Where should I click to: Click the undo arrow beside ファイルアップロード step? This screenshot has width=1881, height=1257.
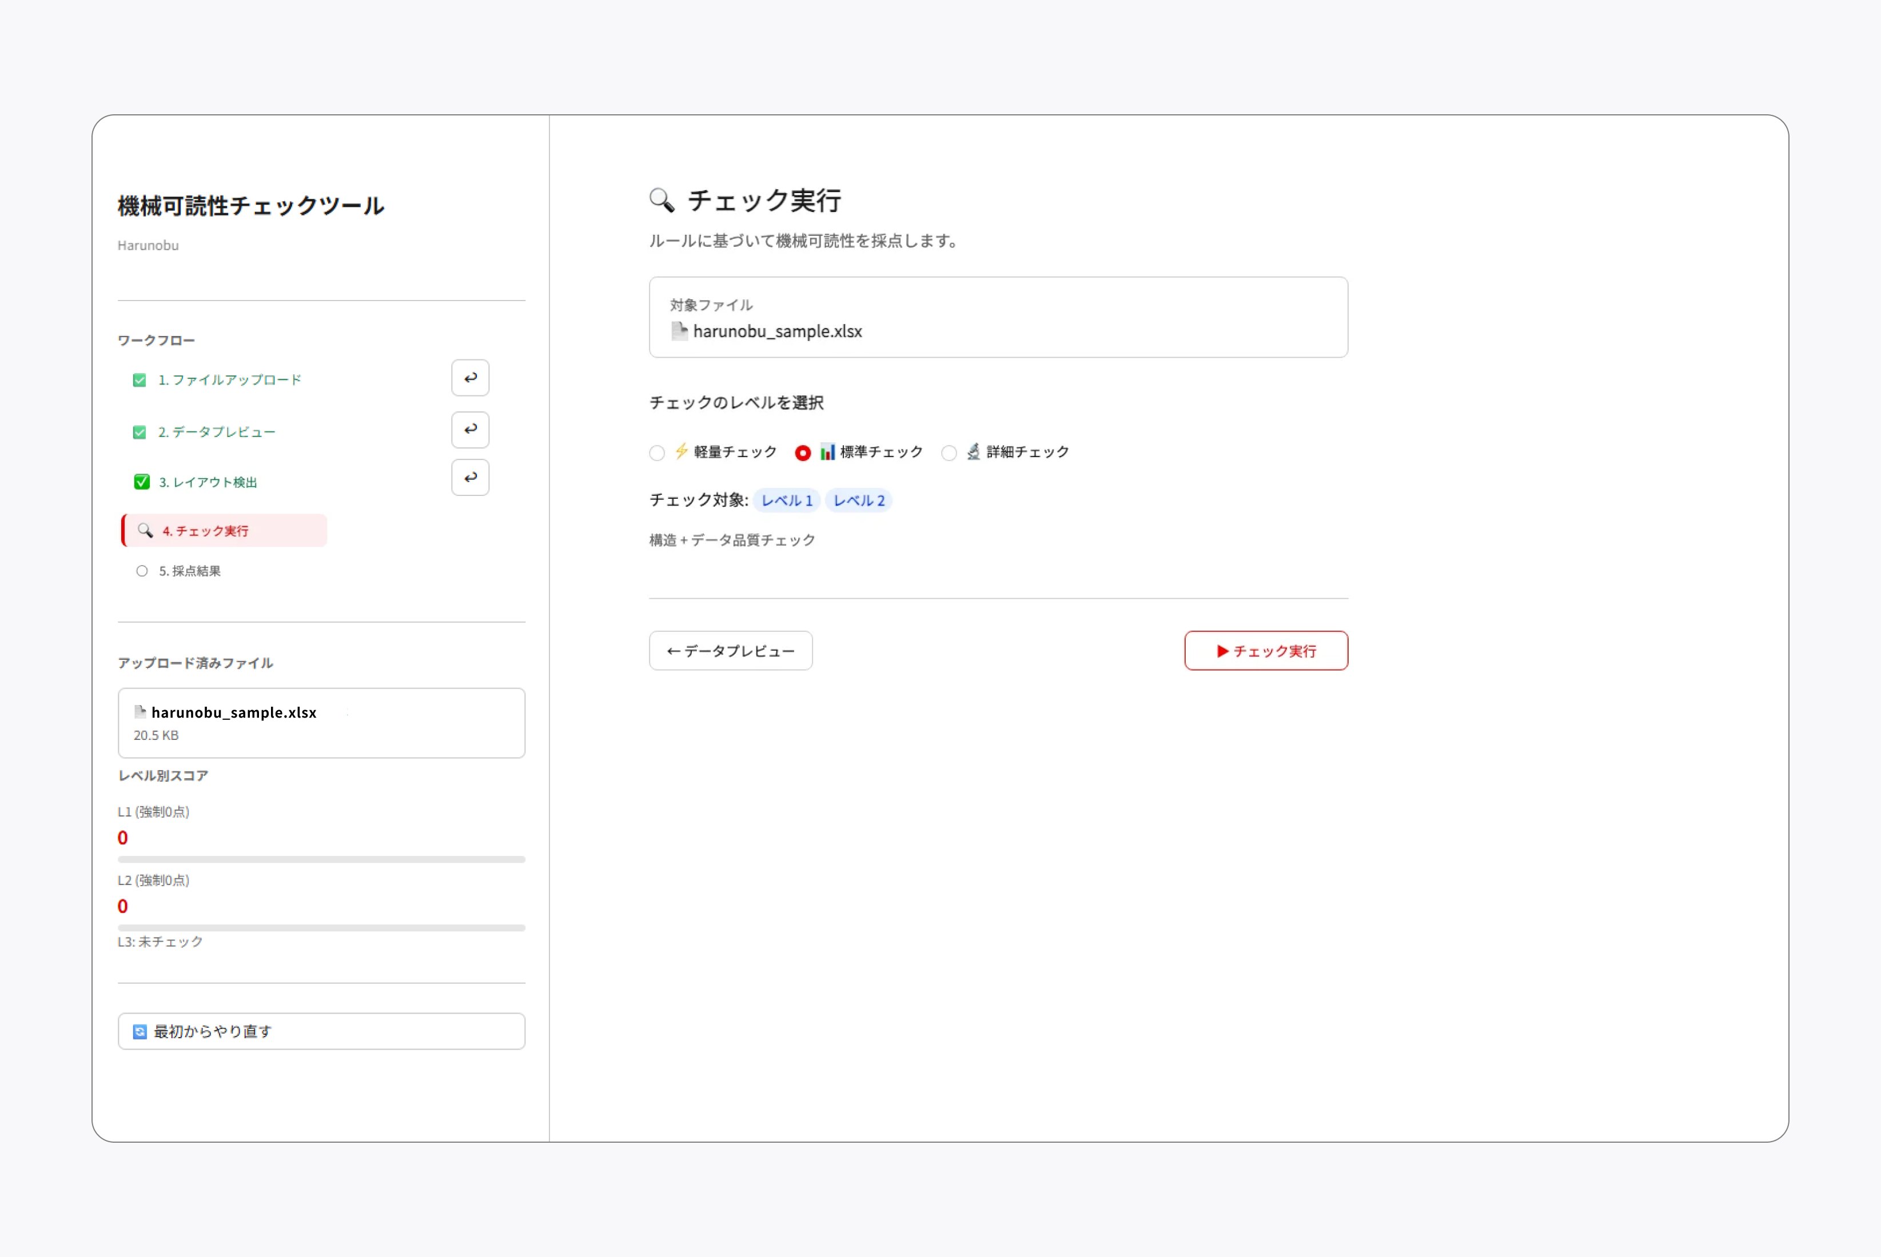[x=470, y=378]
